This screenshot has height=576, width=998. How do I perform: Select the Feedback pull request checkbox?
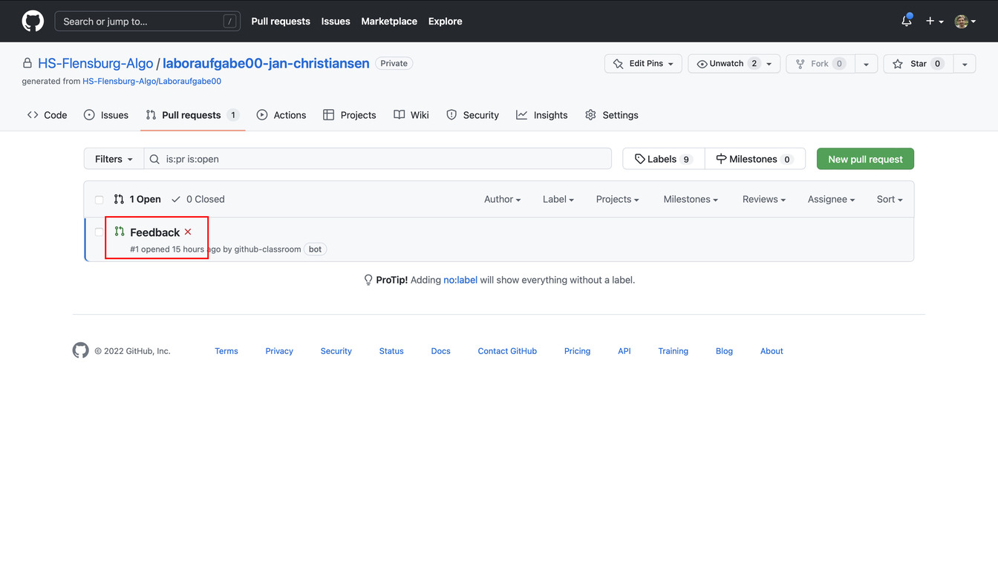[x=100, y=232]
